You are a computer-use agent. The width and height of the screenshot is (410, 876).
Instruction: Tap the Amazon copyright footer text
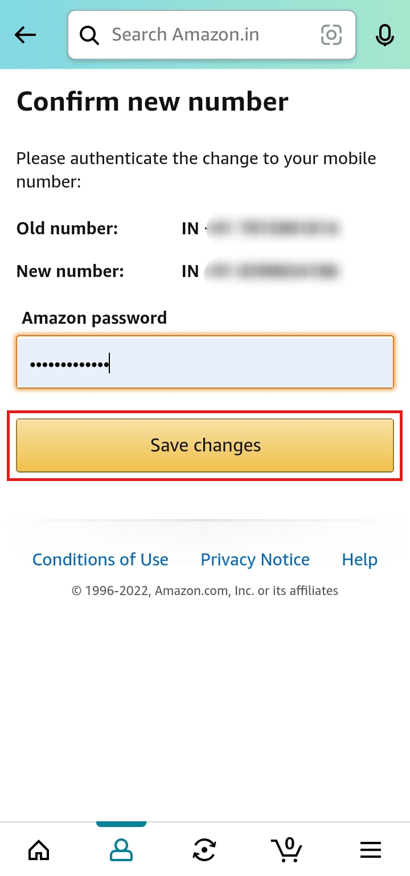205,591
